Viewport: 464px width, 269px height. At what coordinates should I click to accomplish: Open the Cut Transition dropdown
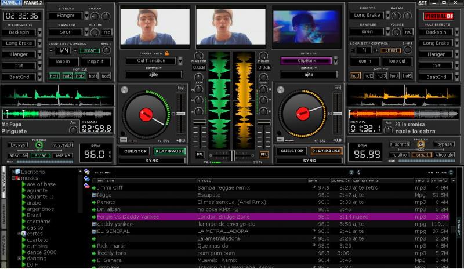tap(180, 61)
